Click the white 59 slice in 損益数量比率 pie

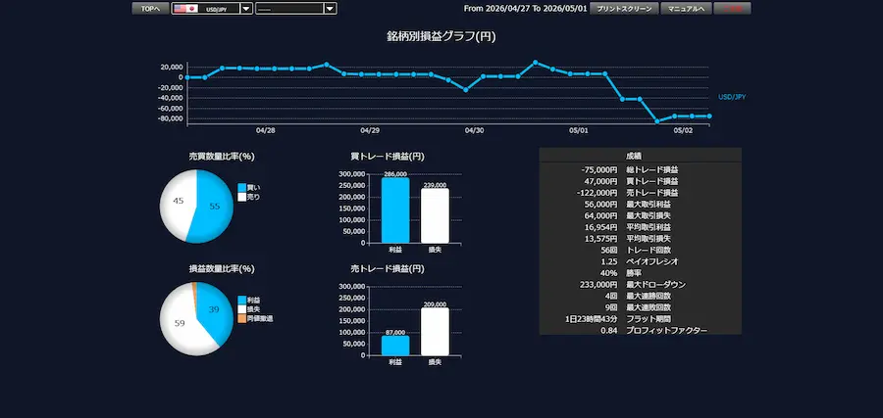point(179,323)
